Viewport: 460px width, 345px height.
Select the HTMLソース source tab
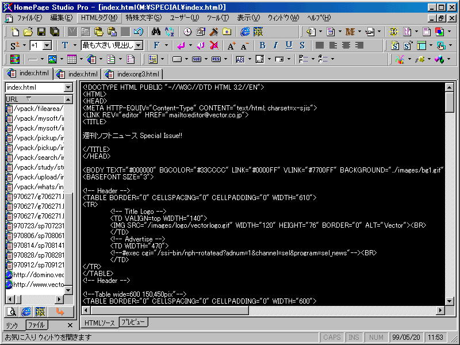(x=99, y=323)
